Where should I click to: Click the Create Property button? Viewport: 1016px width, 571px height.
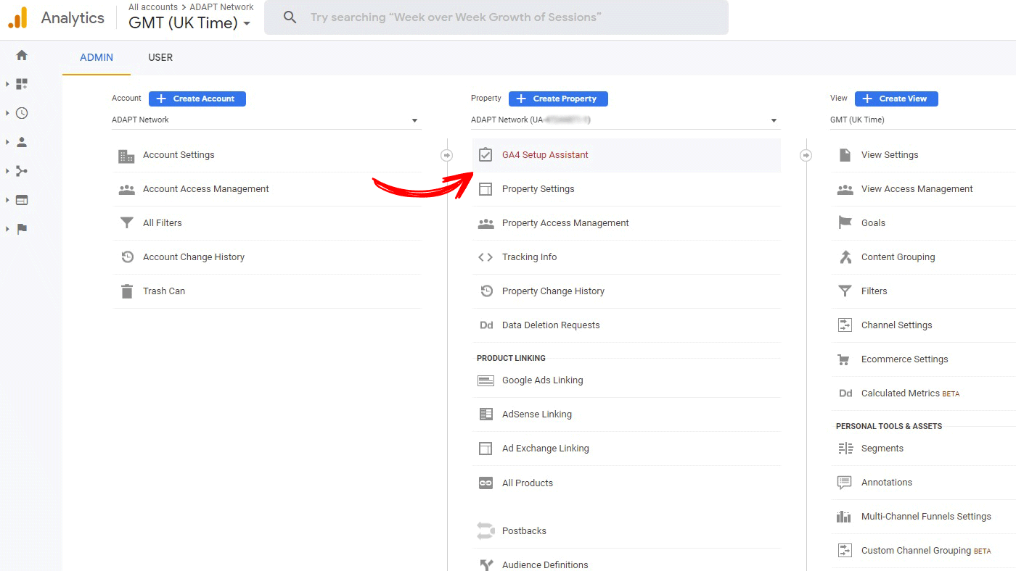click(558, 99)
